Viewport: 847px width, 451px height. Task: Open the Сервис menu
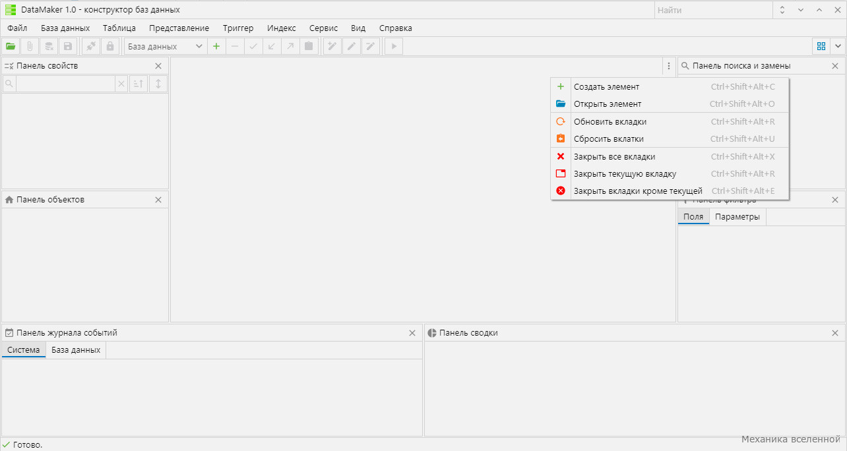[323, 28]
